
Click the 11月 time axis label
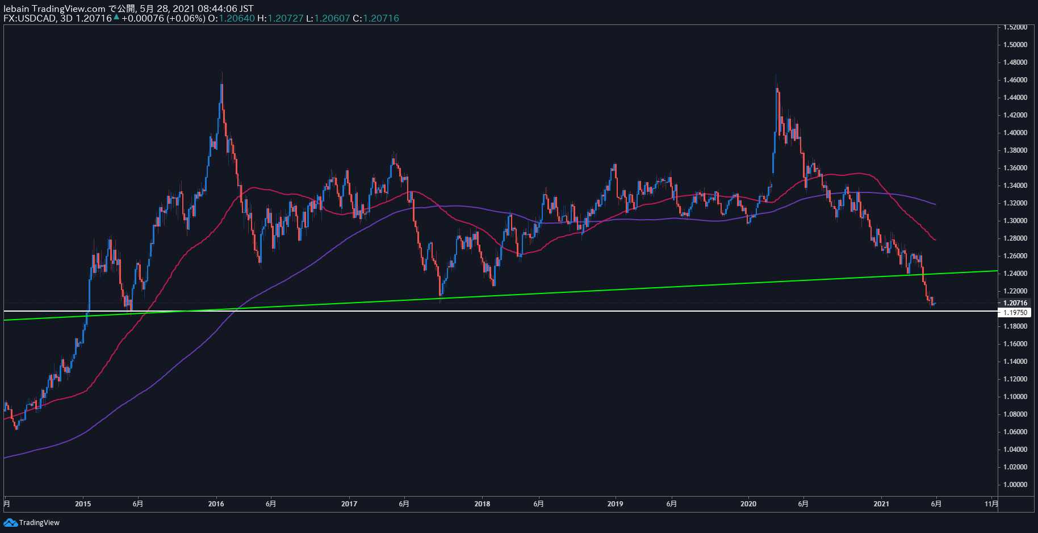[991, 504]
